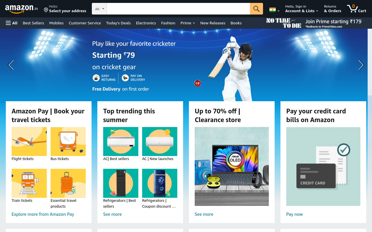
Task: Click Returns & Orders link
Action: click(332, 9)
